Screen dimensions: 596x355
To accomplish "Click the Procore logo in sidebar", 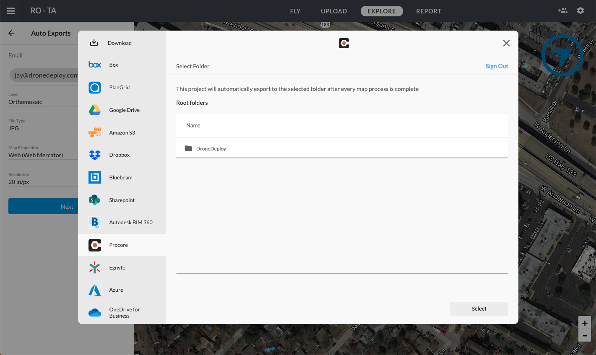I will 95,245.
